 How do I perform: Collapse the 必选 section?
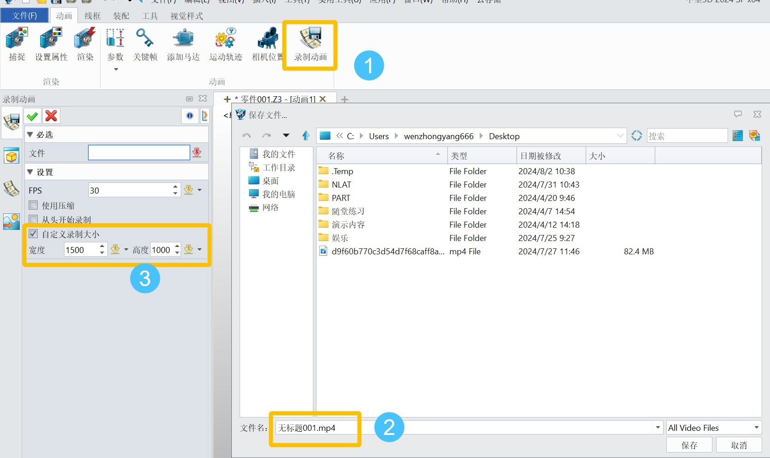coord(30,135)
